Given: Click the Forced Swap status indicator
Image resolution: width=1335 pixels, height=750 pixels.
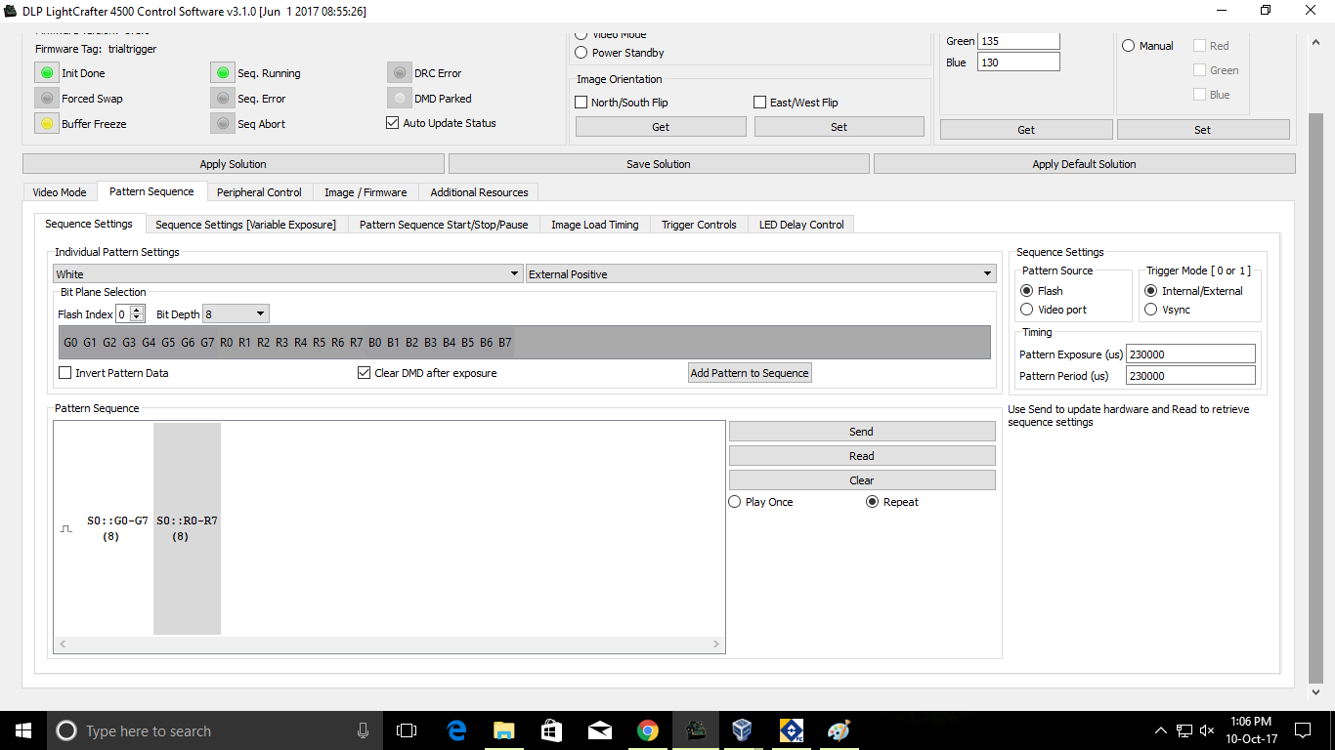Looking at the screenshot, I should [46, 99].
